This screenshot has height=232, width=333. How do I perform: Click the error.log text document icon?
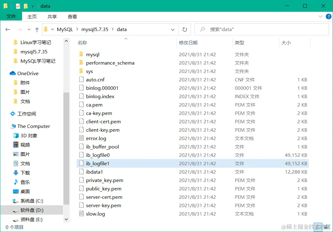(81, 138)
